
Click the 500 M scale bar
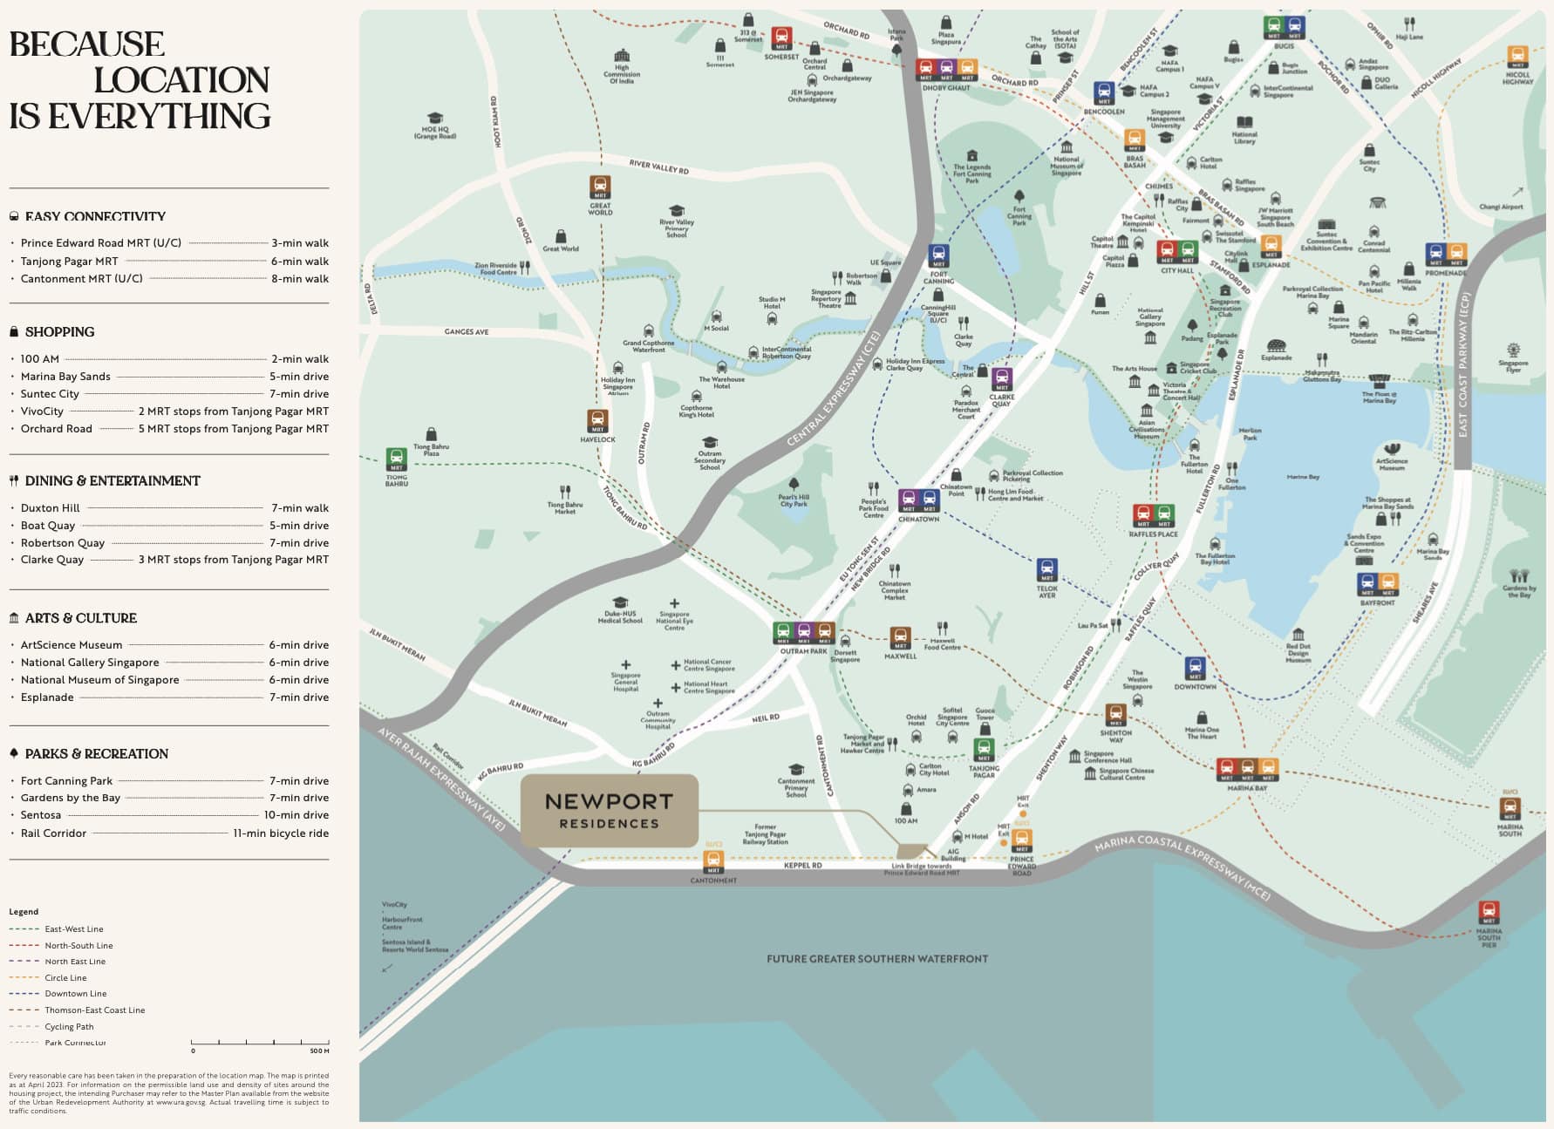(261, 1045)
